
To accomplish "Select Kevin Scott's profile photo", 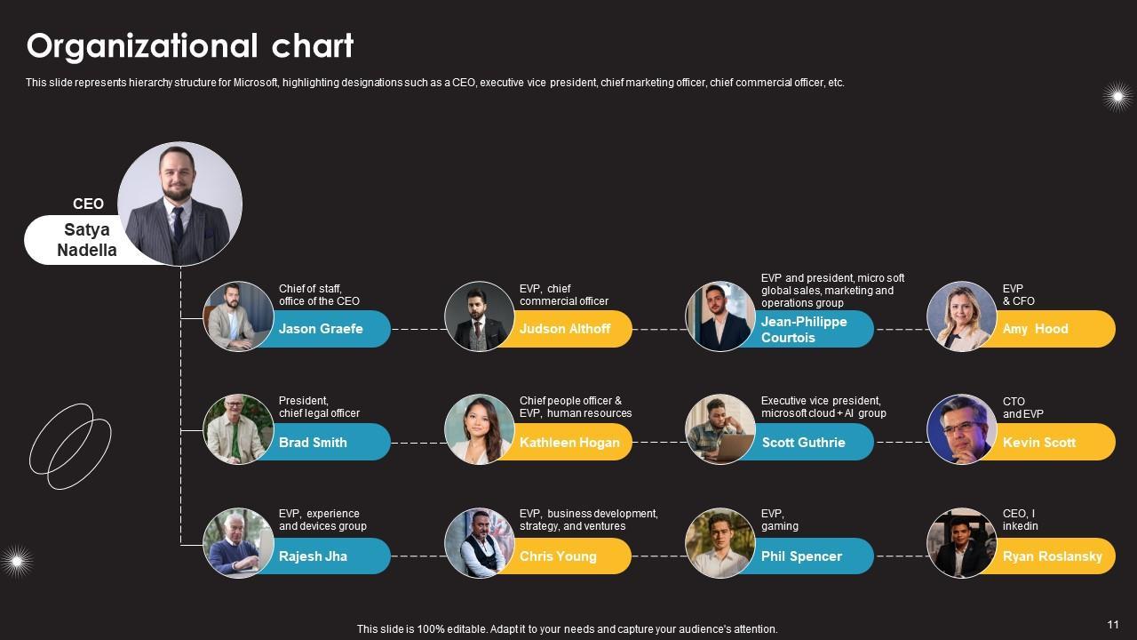I will coord(962,429).
